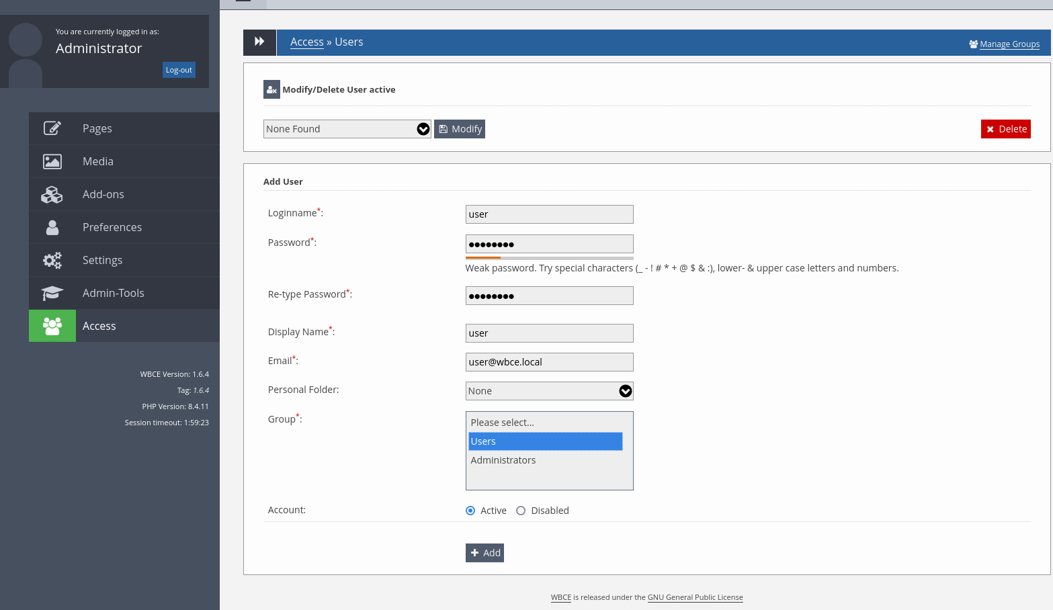Image resolution: width=1053 pixels, height=610 pixels.
Task: Click the Add-ons cubes icon
Action: click(x=52, y=194)
